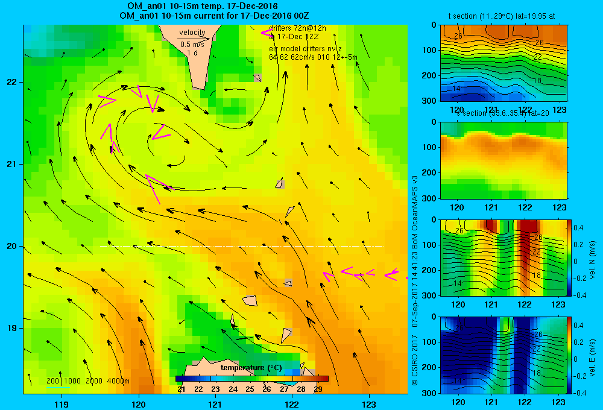The image size is (603, 410).
Task: Click the 0.2 tick on vel. N colorbar
Action: pyautogui.click(x=578, y=245)
